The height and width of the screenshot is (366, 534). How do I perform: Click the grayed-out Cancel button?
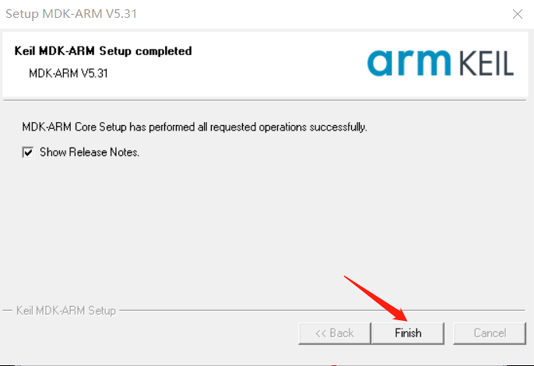[x=490, y=333]
